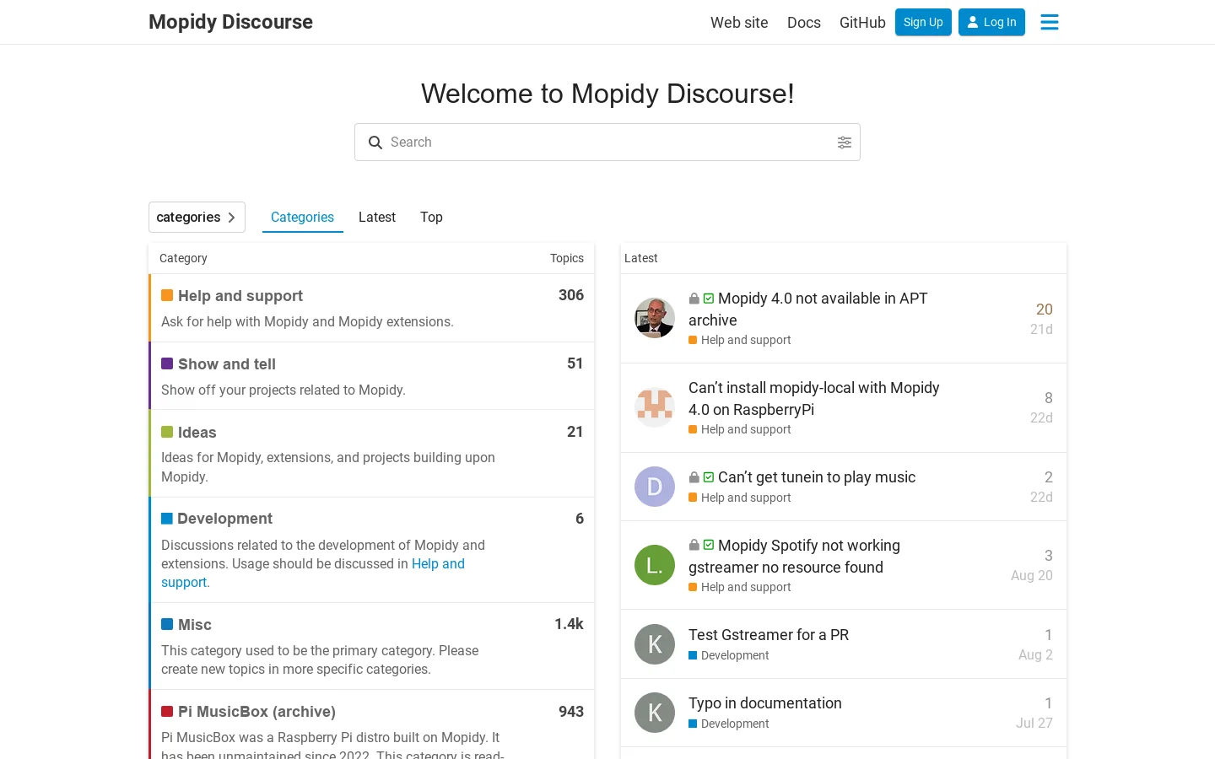Open the hamburger menu

click(1050, 22)
